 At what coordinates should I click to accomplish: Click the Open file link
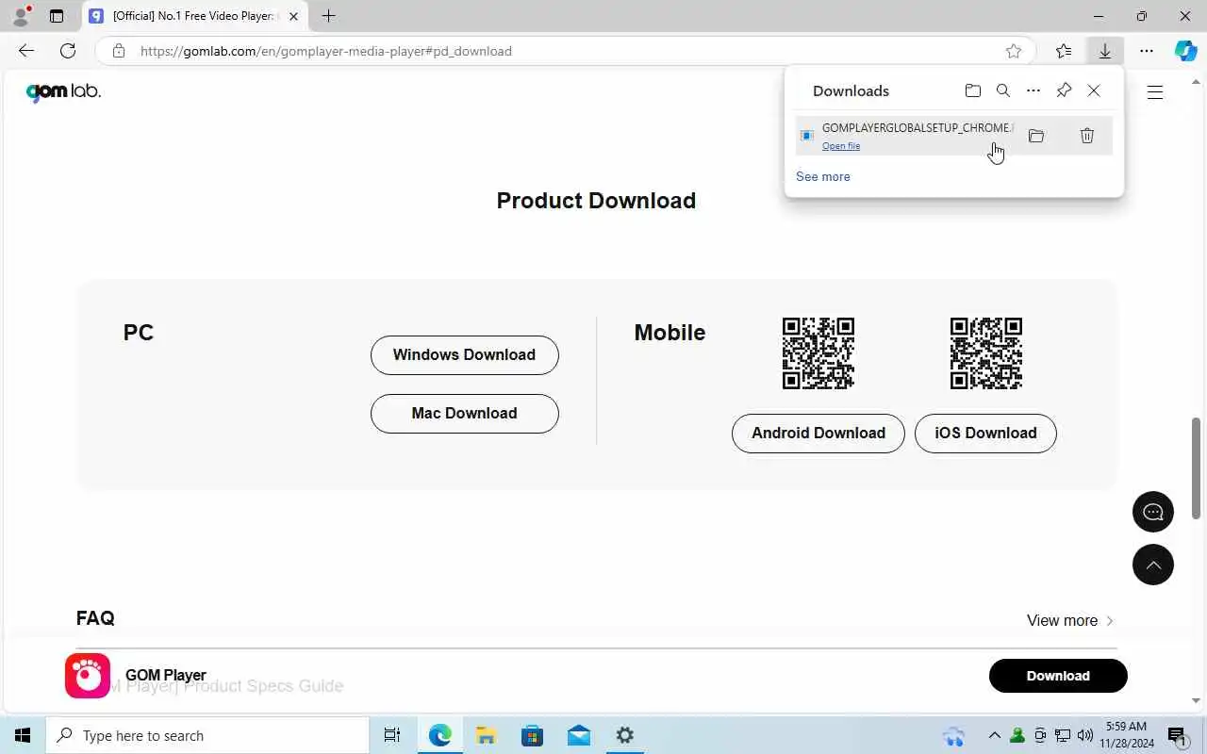(841, 146)
